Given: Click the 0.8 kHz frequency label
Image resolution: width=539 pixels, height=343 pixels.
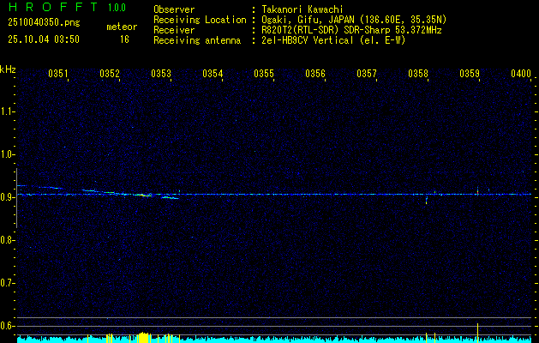Looking at the screenshot, I should (x=7, y=240).
